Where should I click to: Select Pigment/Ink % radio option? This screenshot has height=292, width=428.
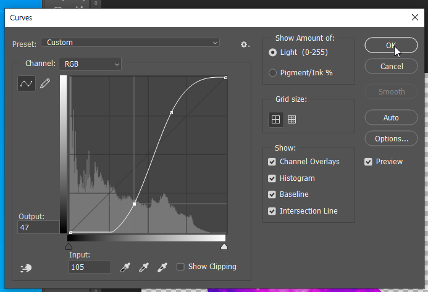272,73
